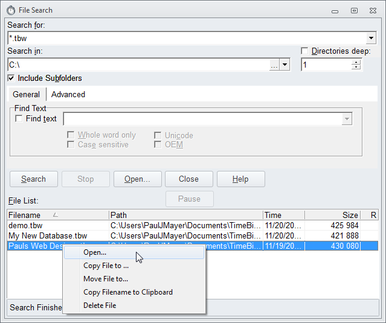386x323 pixels.
Task: Select Copy File to ... menu entry
Action: 106,266
